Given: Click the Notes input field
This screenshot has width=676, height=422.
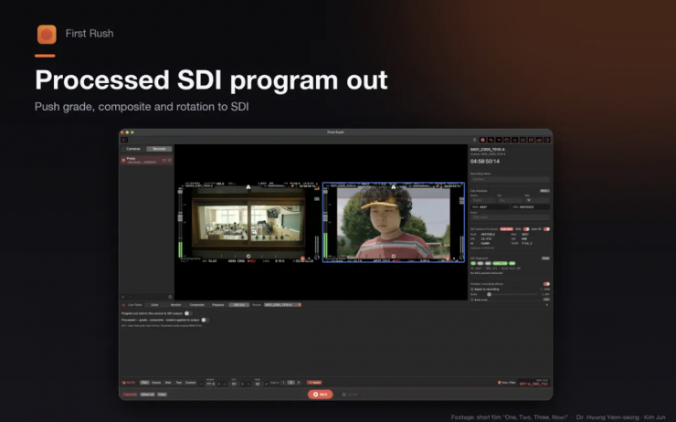Looking at the screenshot, I should click(510, 217).
